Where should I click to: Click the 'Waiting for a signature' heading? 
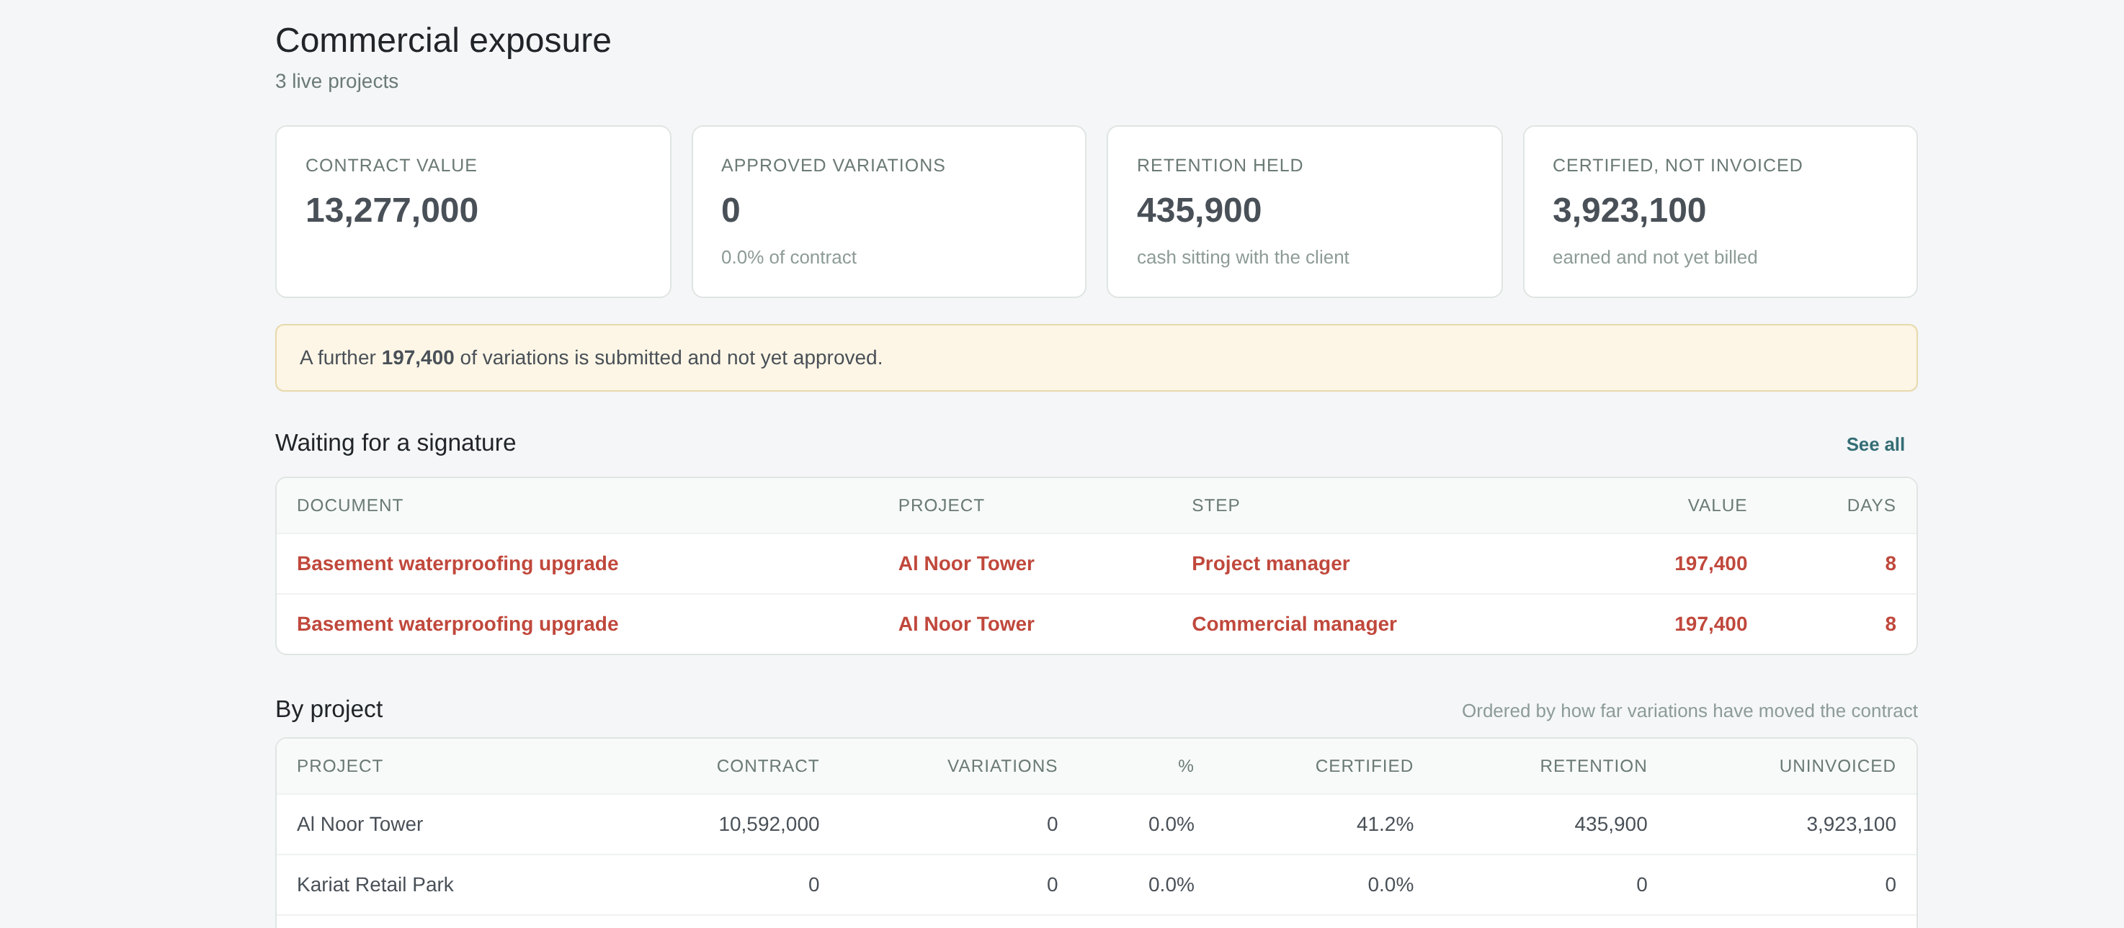coord(396,443)
